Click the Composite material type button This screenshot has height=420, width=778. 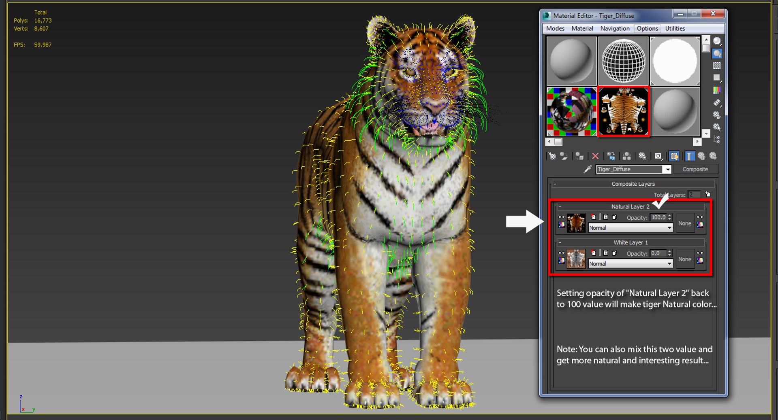click(695, 169)
